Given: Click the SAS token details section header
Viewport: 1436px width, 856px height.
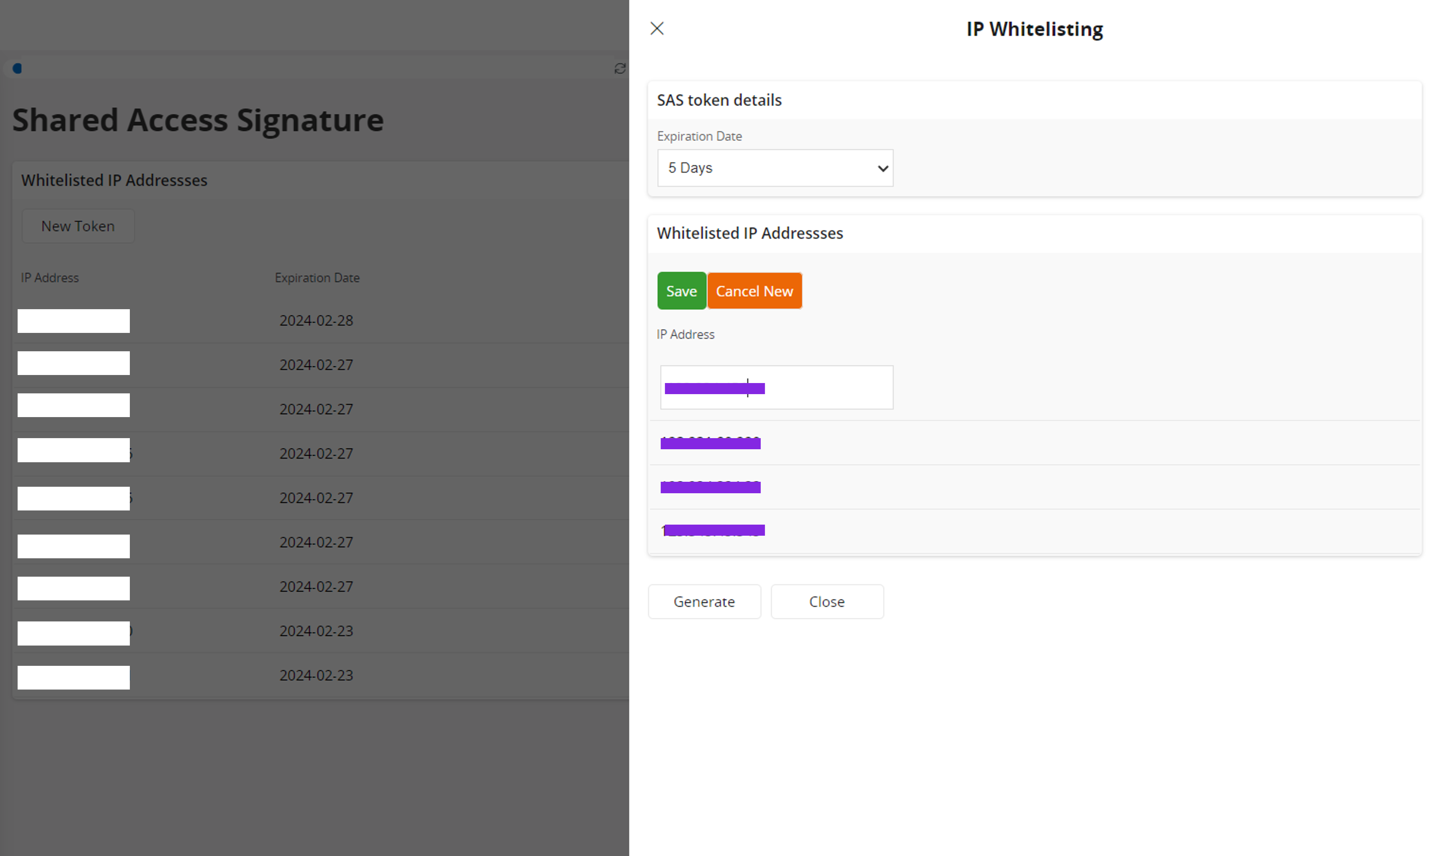Looking at the screenshot, I should click(719, 100).
